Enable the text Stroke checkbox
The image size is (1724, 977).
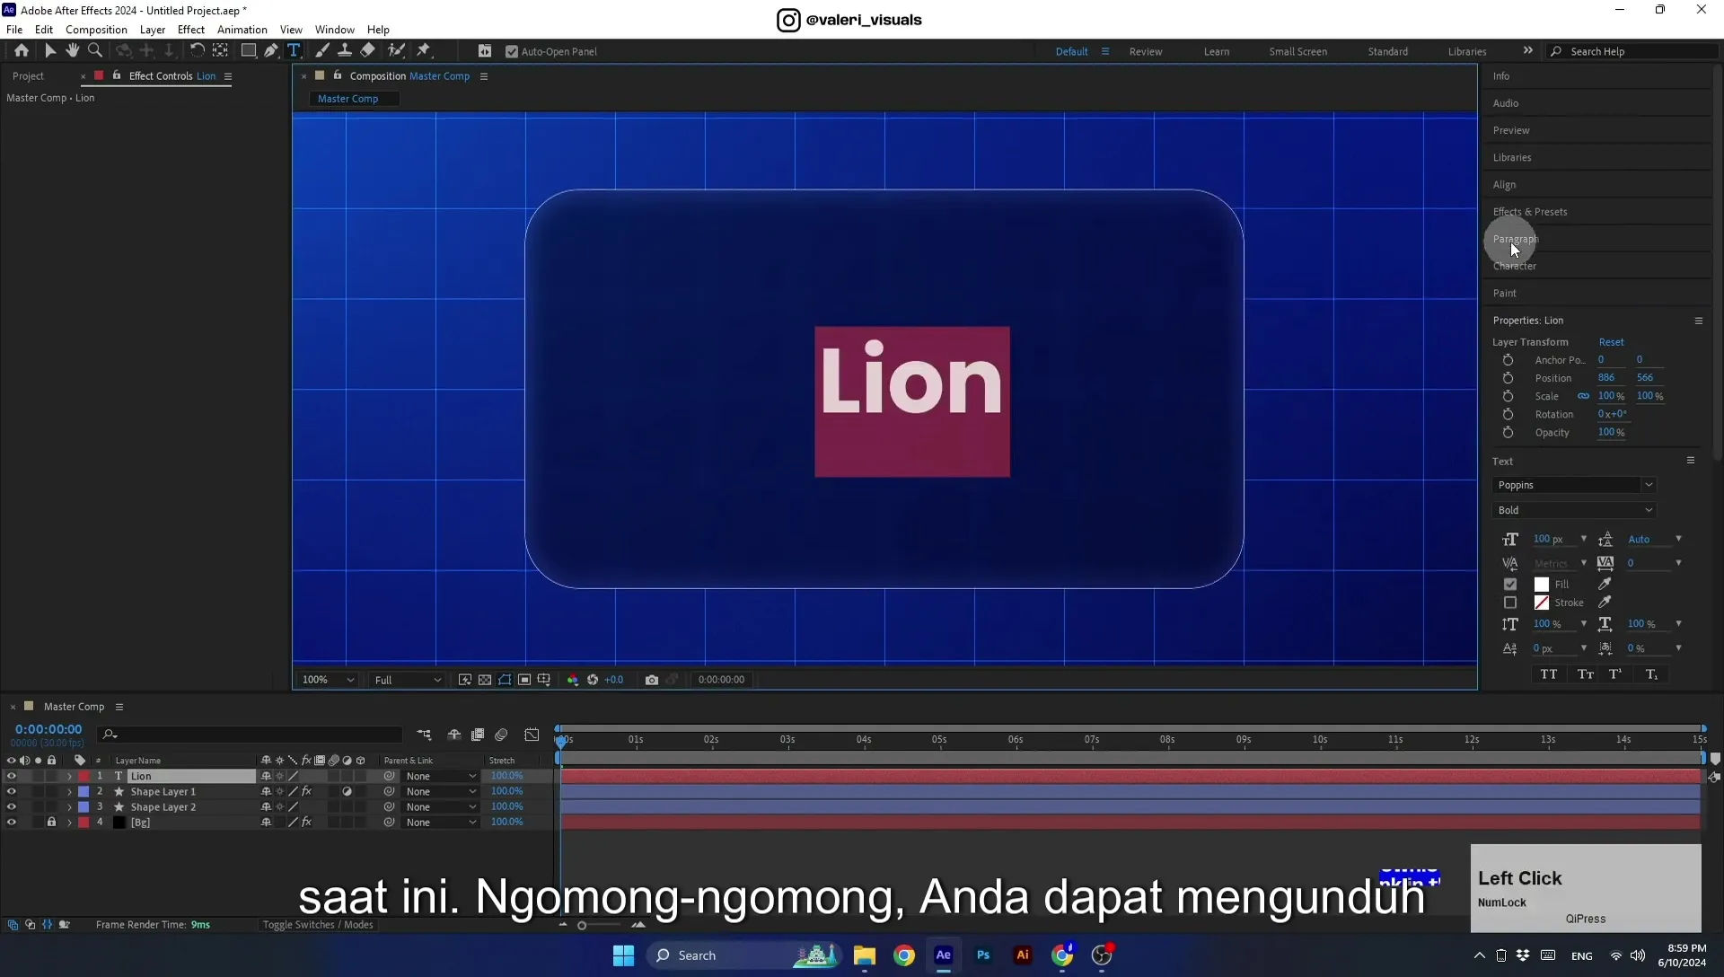1510,603
